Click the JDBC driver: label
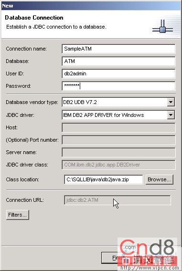182x271 pixels. (x=20, y=115)
